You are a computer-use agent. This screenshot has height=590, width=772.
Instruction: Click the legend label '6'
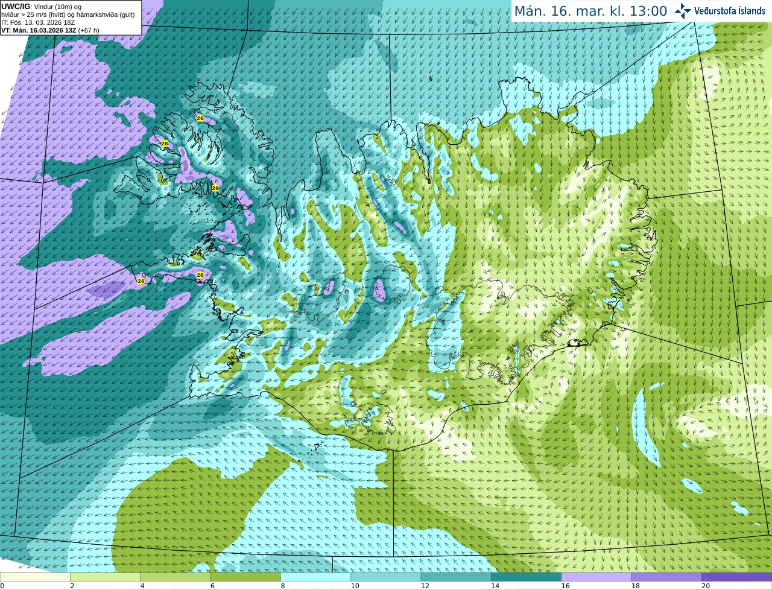(213, 586)
